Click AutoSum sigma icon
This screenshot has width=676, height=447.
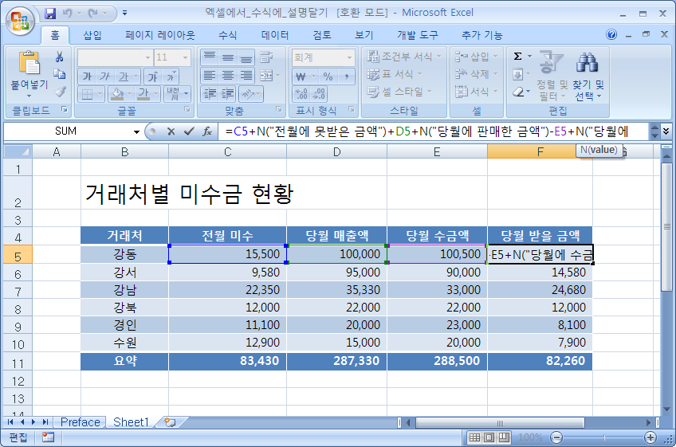(x=518, y=56)
